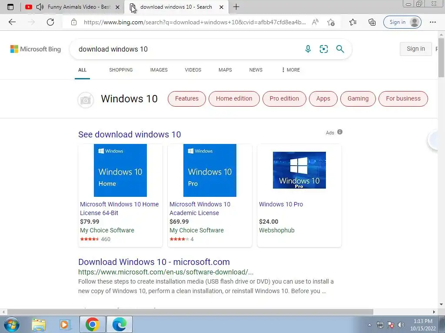Open the Favorites list icon

[x=353, y=22]
